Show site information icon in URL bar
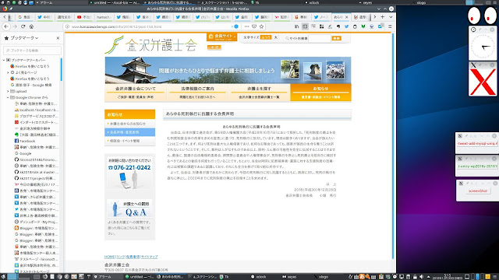This screenshot has height=280, width=499. coord(67,26)
